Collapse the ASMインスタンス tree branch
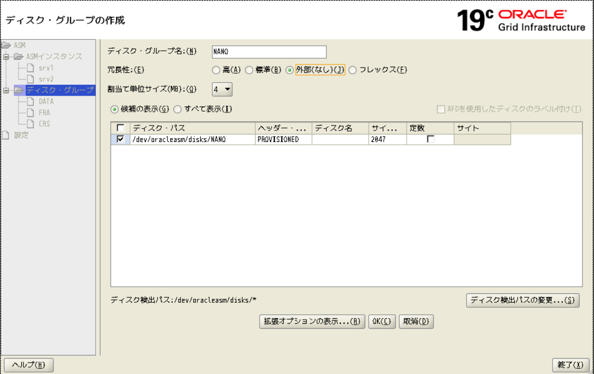This screenshot has width=594, height=374. point(6,57)
